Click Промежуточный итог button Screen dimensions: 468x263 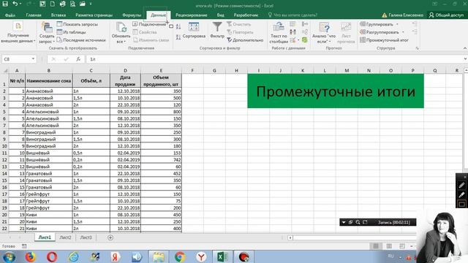[x=384, y=39]
